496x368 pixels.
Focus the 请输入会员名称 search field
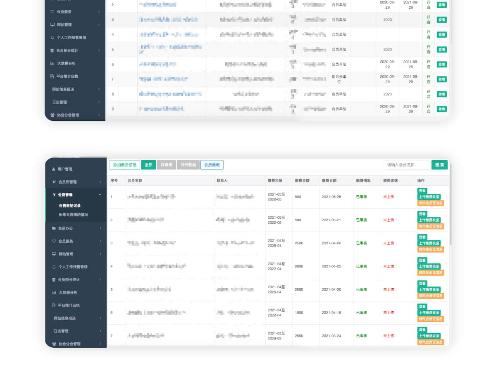click(x=407, y=165)
